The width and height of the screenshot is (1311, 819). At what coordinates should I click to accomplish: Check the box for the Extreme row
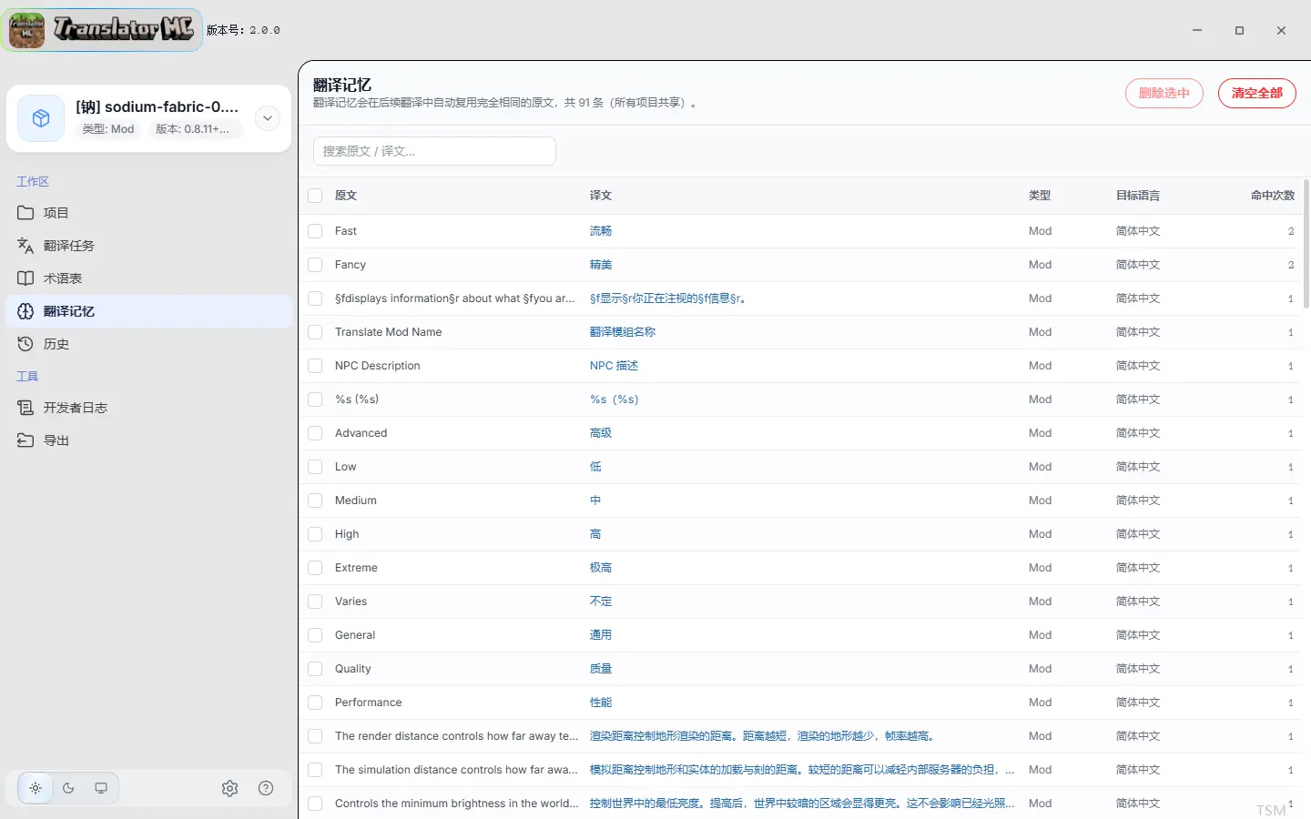[x=315, y=568]
